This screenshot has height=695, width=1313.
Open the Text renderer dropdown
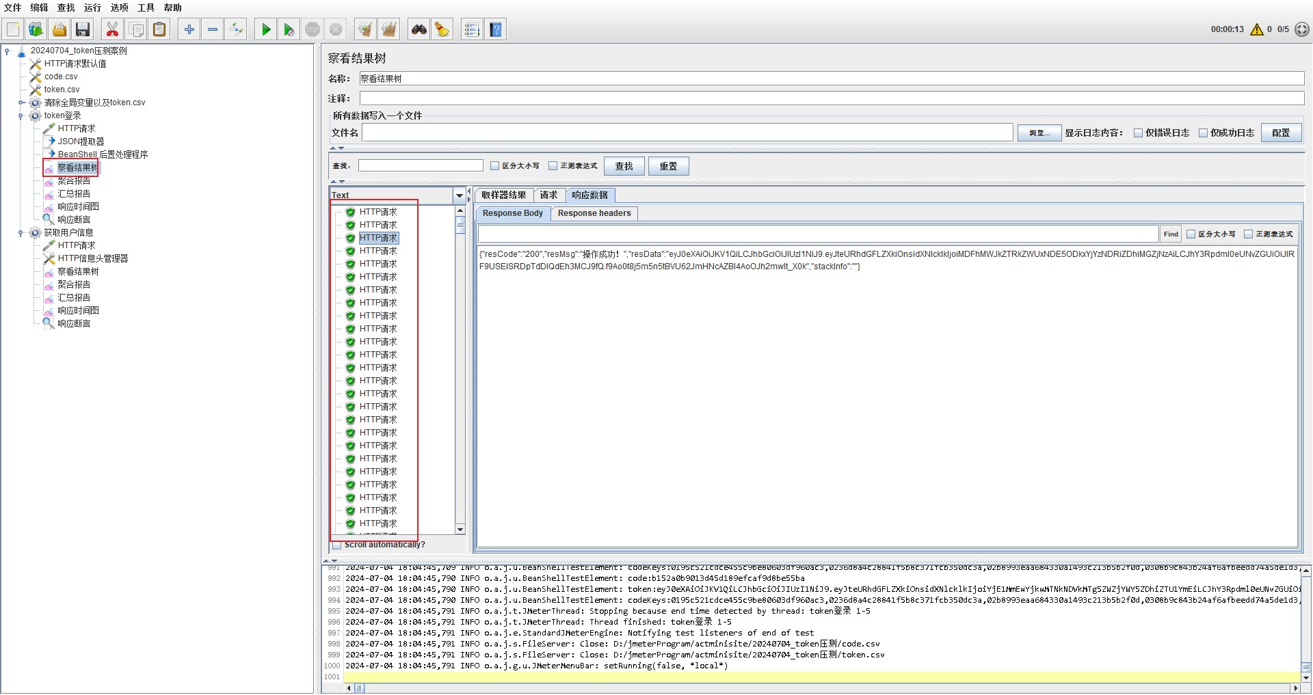pos(459,195)
